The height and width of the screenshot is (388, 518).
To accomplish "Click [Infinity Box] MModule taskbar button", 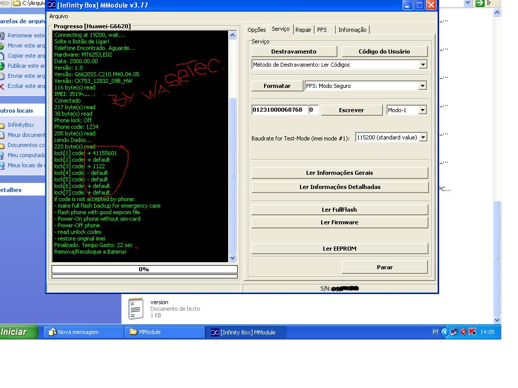I will coord(245,332).
